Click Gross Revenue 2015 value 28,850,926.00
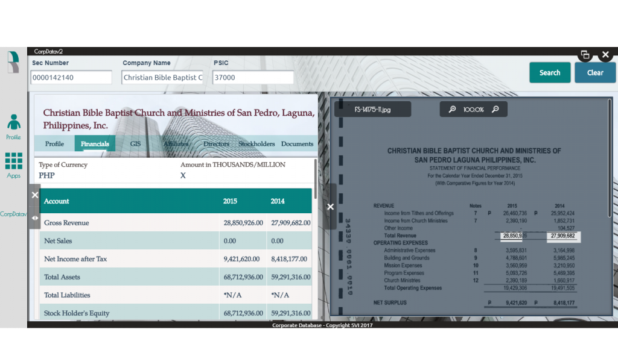This screenshot has width=618, height=347. click(x=243, y=223)
